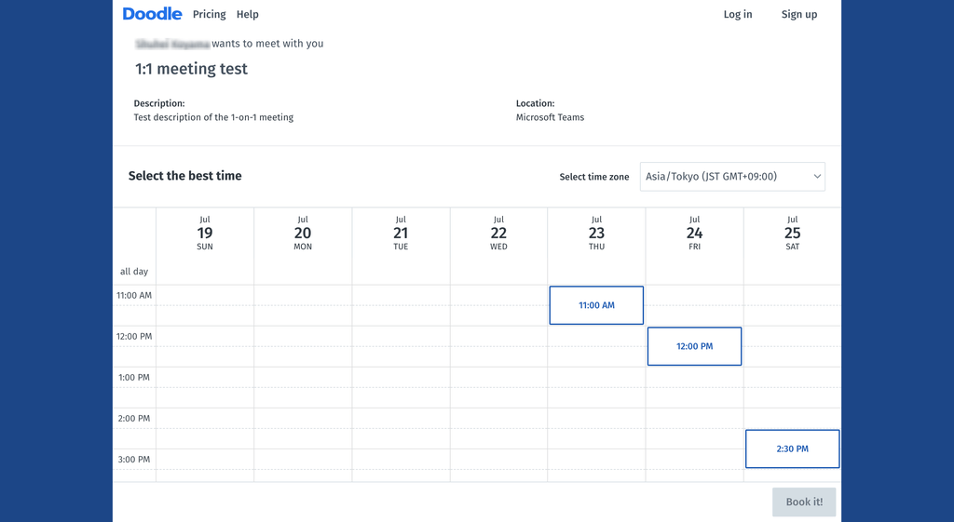Click the Log in link

(x=738, y=14)
